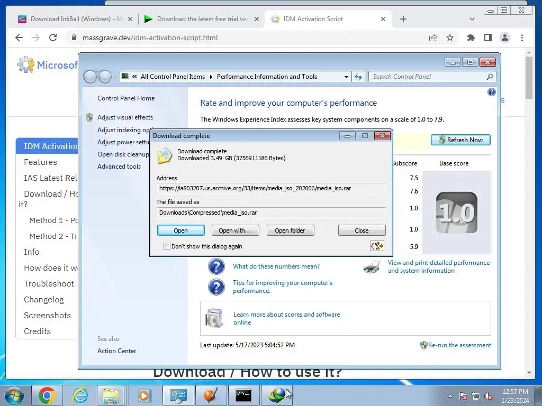Open Changelog in the webpage sidebar
This screenshot has width=542, height=406.
click(44, 300)
